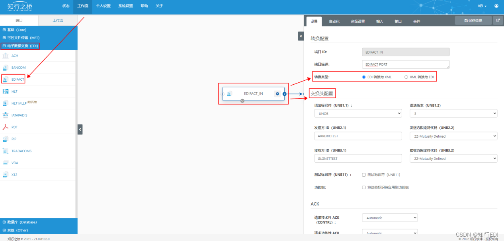This screenshot has width=504, height=241.
Task: Click the 发送方 ID input field
Action: pyautogui.click(x=358, y=136)
